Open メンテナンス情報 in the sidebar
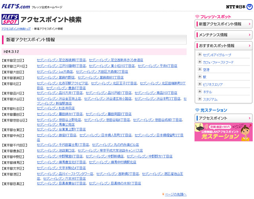Image resolution: width=254 pixels, height=199 pixels. 223,35
